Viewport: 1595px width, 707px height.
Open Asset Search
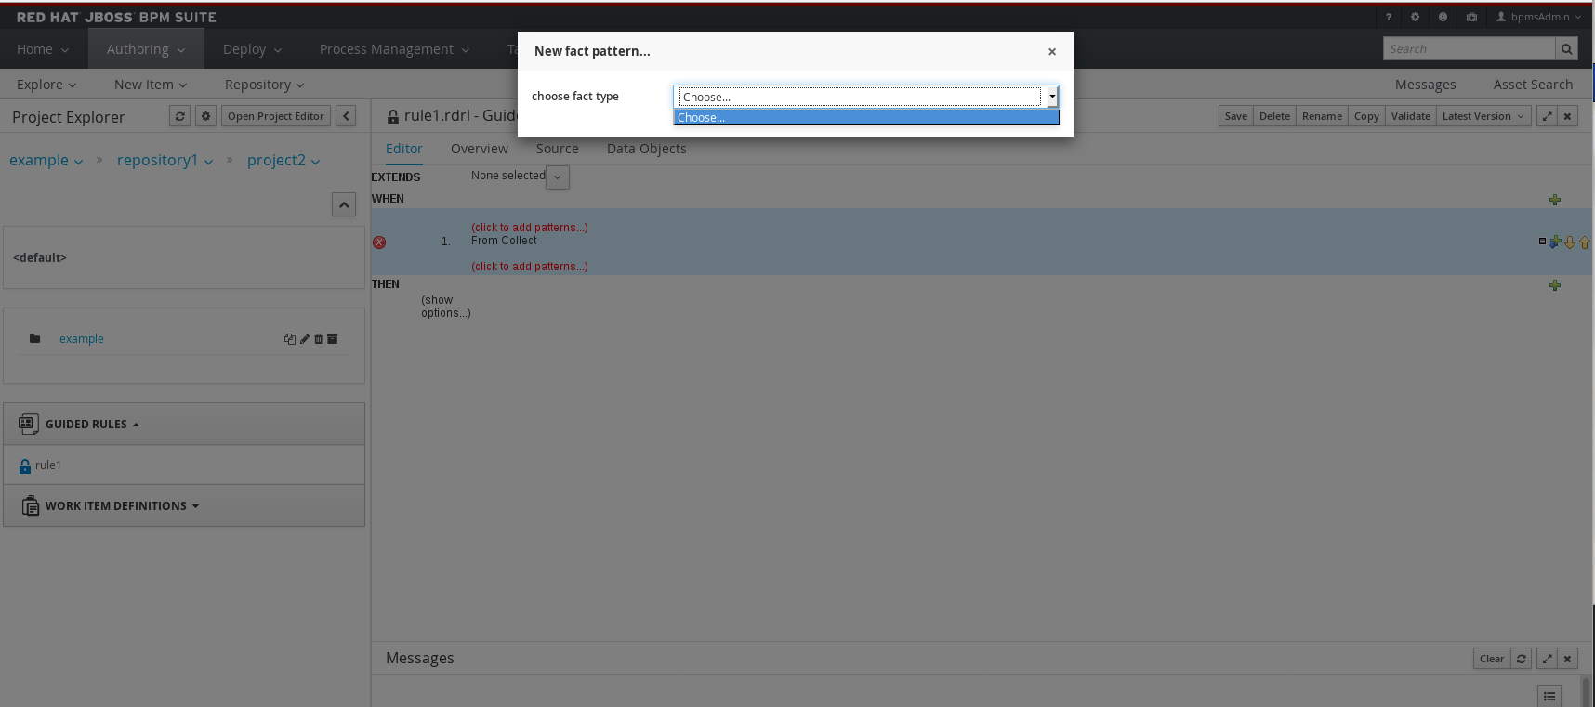pos(1533,85)
